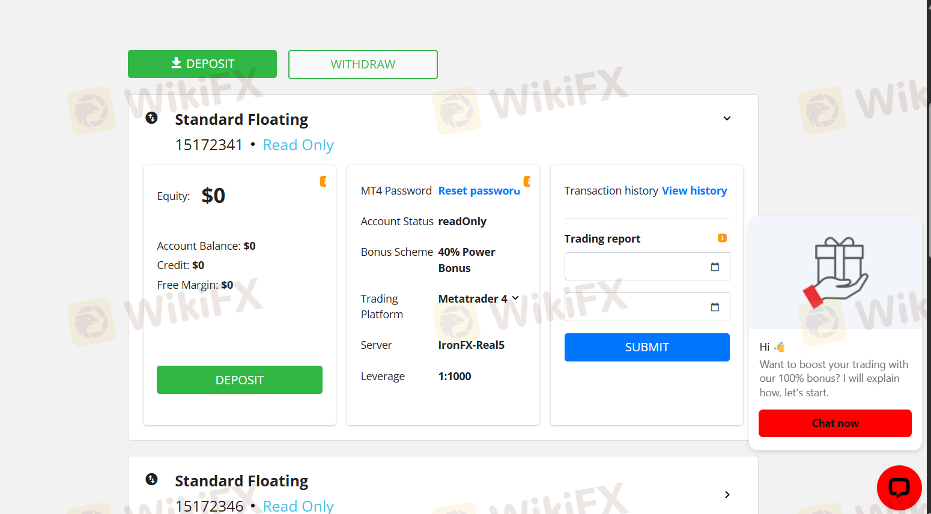
Task: Click Read Only label of account 15172341
Action: [299, 145]
